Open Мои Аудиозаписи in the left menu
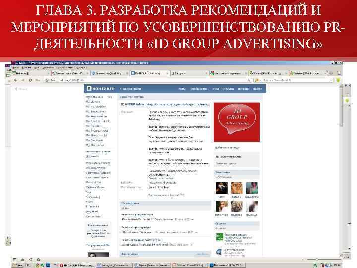Image resolution: width=357 pixels, height=268 pixels. click(x=96, y=116)
